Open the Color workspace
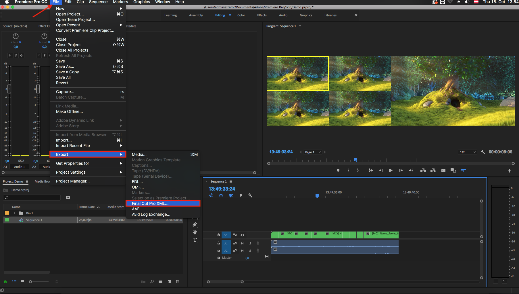Screen dimensions: 519x294 click(241, 15)
